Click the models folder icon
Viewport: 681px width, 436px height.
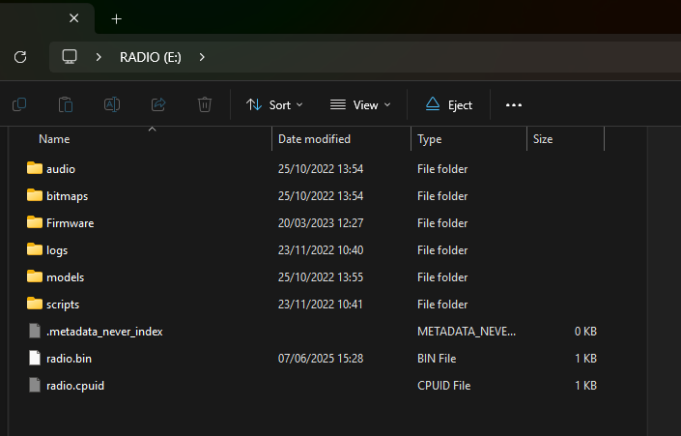point(35,276)
